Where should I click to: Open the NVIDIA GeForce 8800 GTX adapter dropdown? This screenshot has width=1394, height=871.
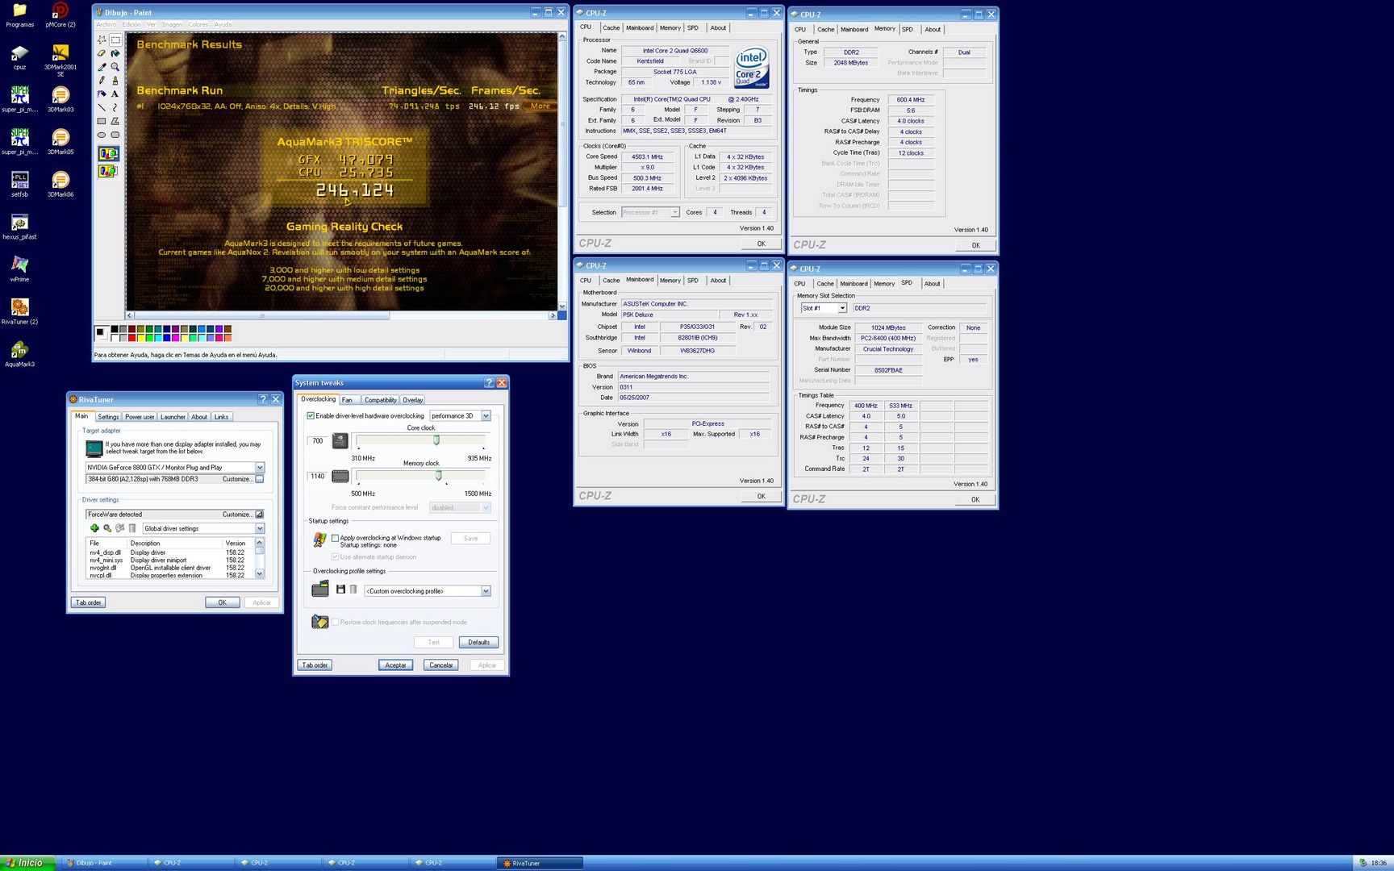(260, 468)
